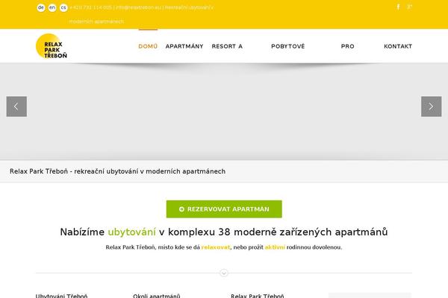Click the bottom 'Relax Park Třeboň' column heading
Screen dimensions: 448x298
click(x=258, y=296)
